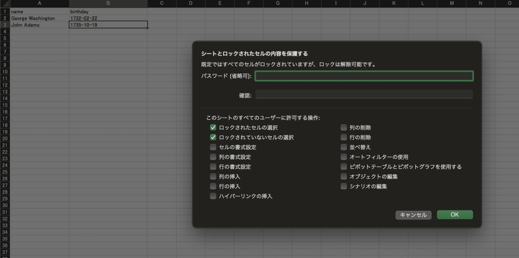Select column K header
Viewport: 519px width, 258px height.
click(x=394, y=3)
